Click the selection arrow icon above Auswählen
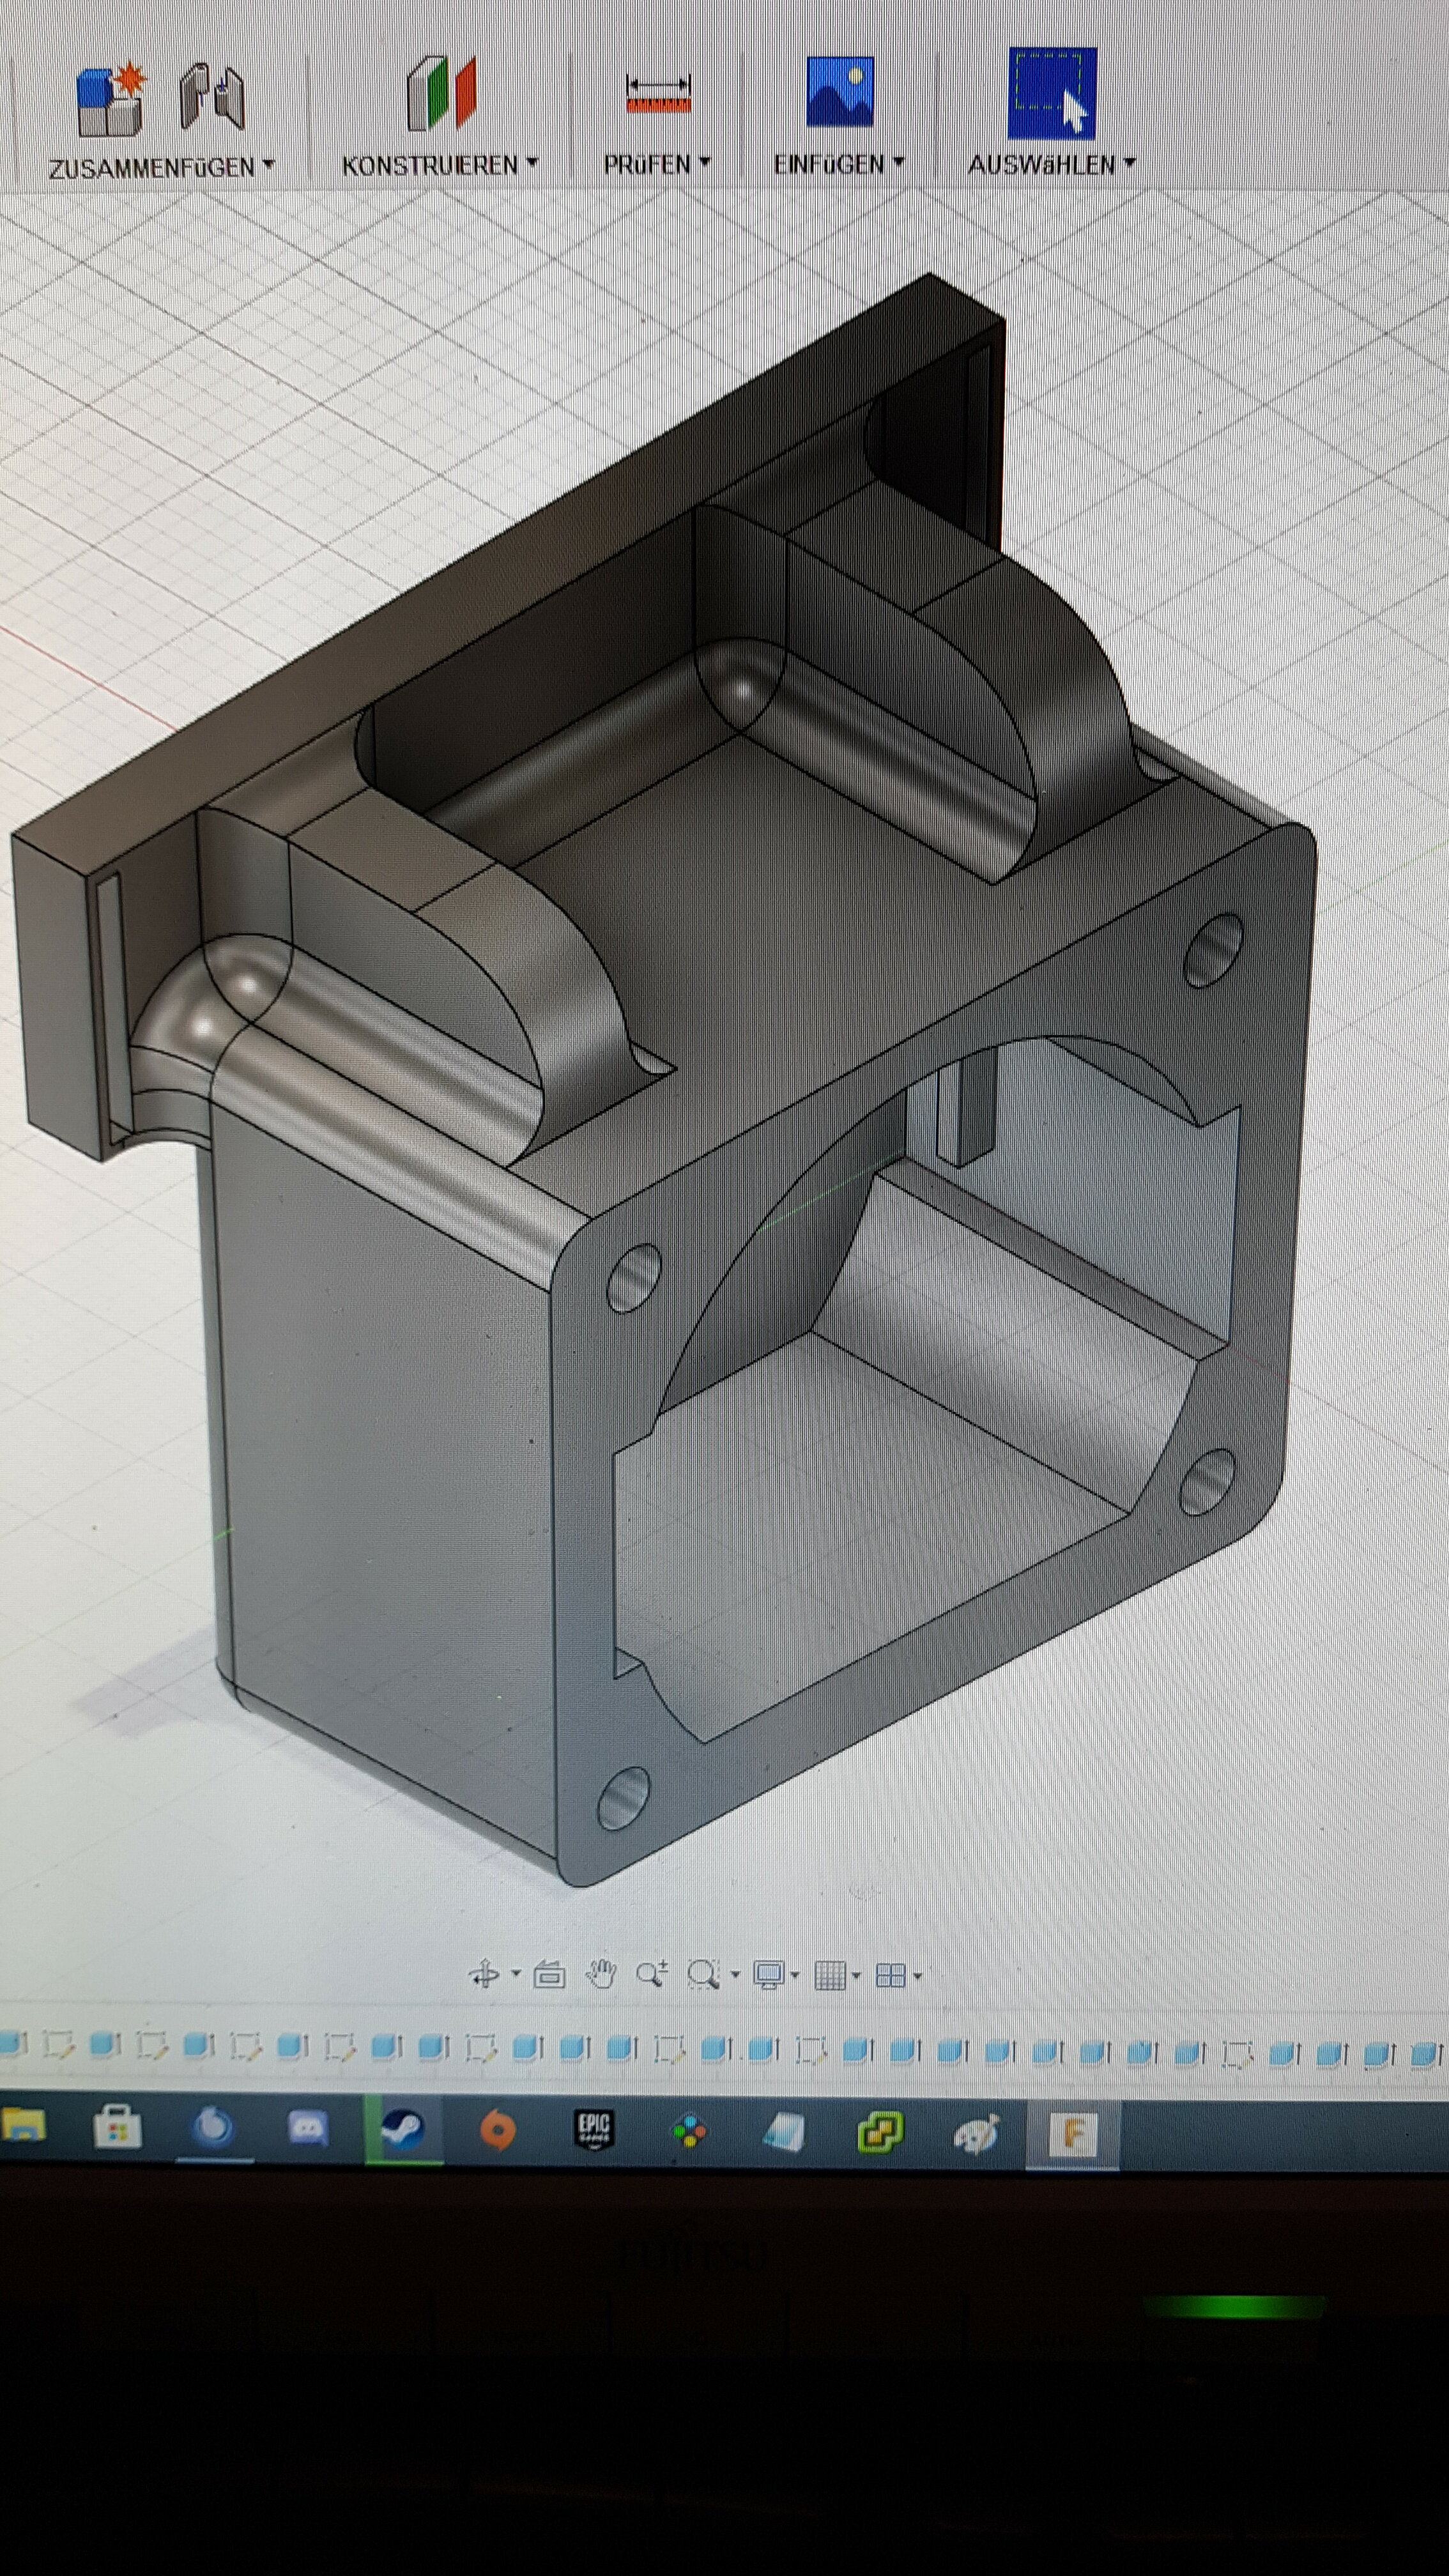The width and height of the screenshot is (1449, 2576). (1052, 93)
